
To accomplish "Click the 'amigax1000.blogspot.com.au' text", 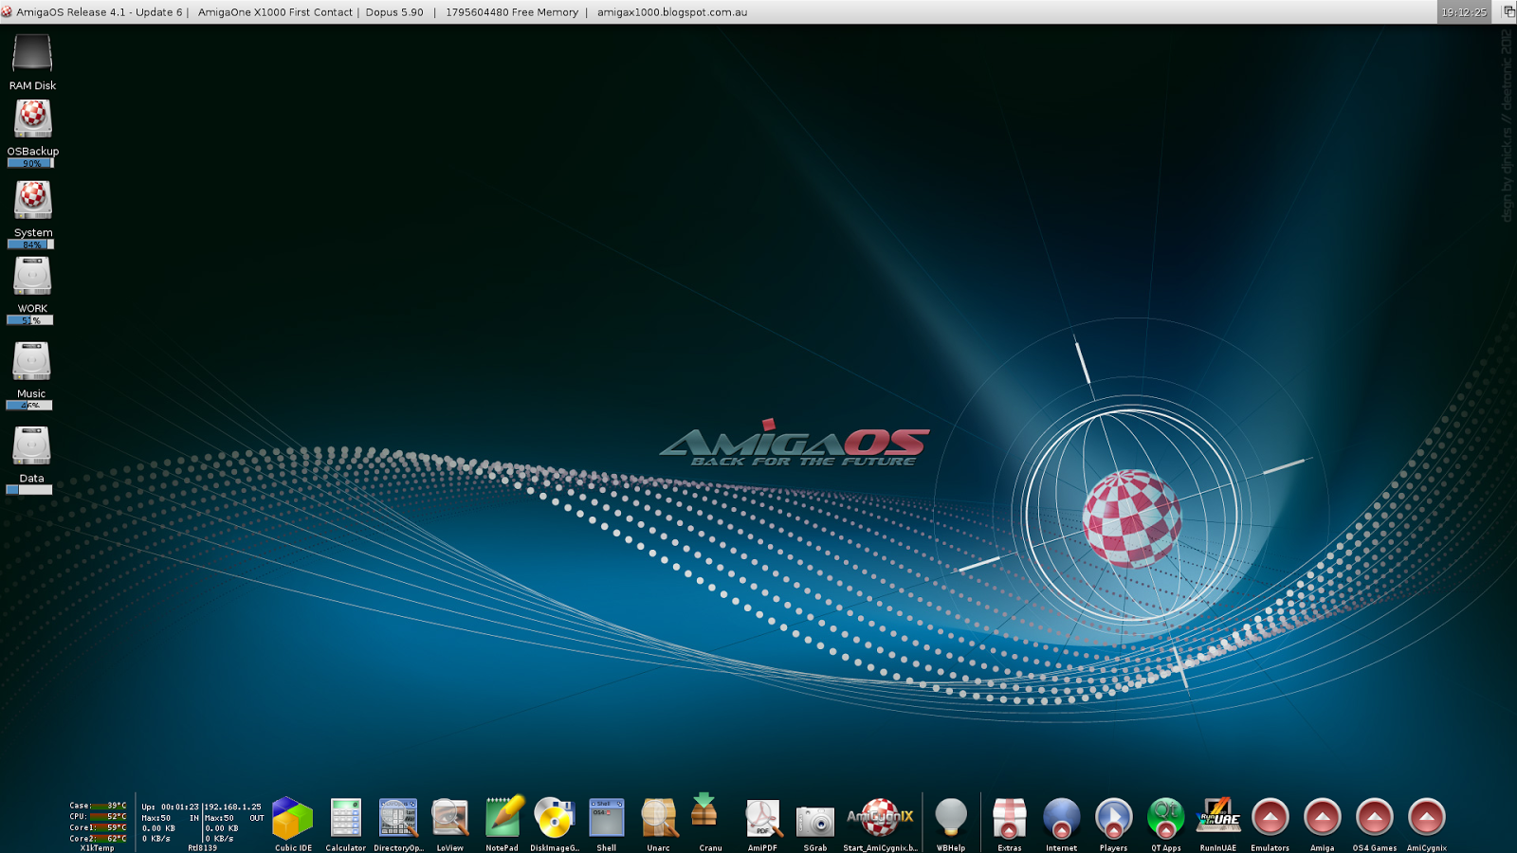I will 672,12.
